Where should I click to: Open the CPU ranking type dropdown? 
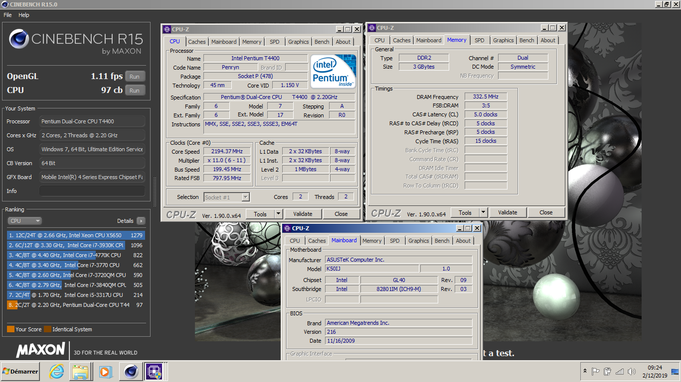tap(25, 221)
